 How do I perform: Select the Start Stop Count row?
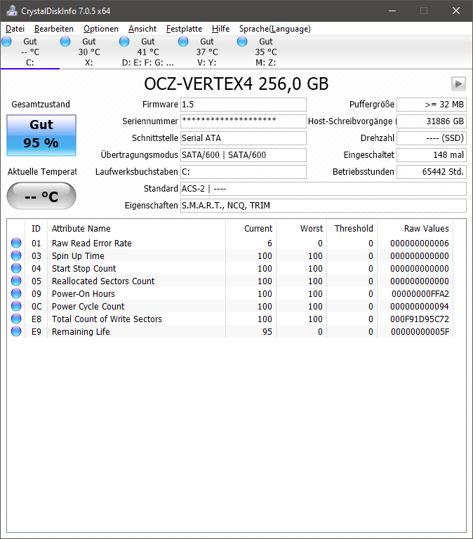coord(230,269)
